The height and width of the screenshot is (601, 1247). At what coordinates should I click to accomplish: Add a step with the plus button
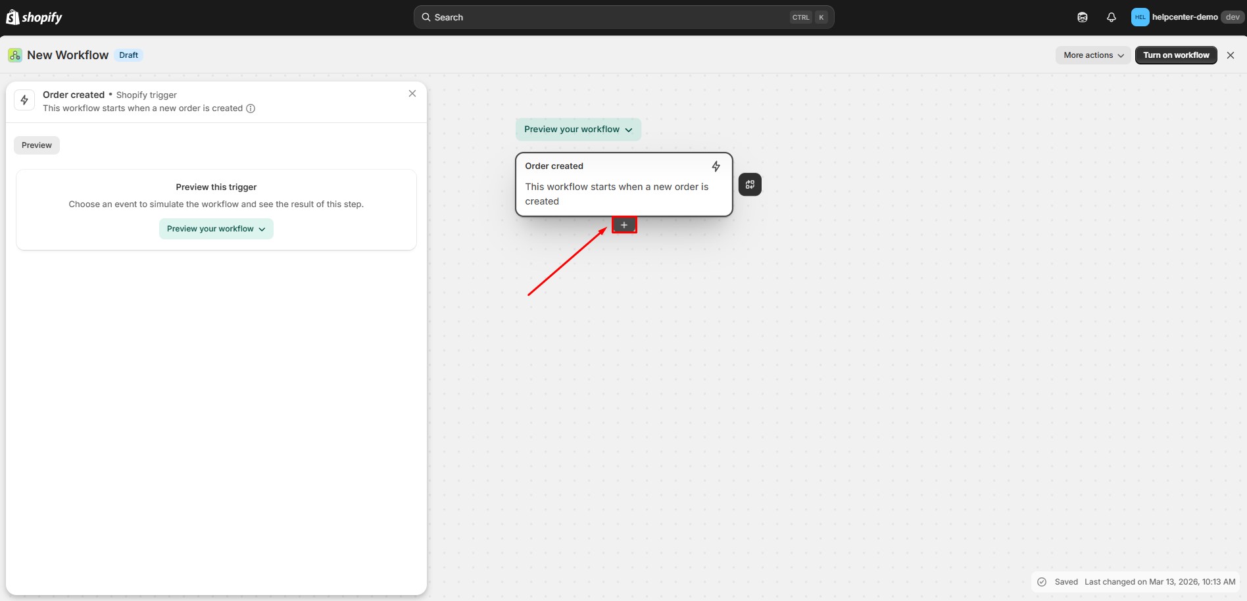pyautogui.click(x=624, y=225)
